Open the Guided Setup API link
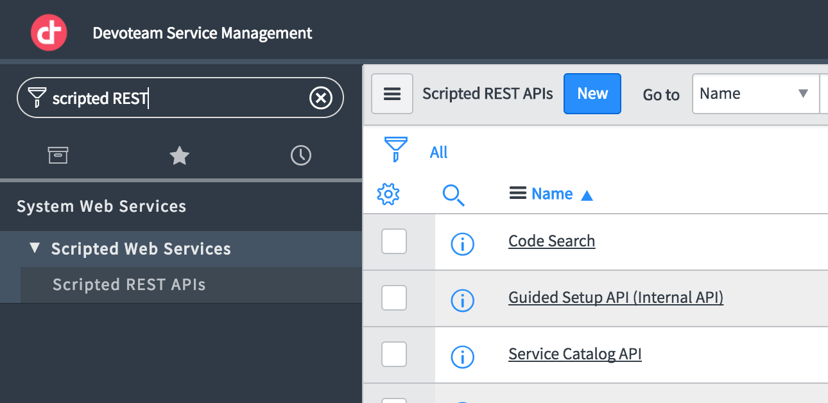 pyautogui.click(x=616, y=298)
